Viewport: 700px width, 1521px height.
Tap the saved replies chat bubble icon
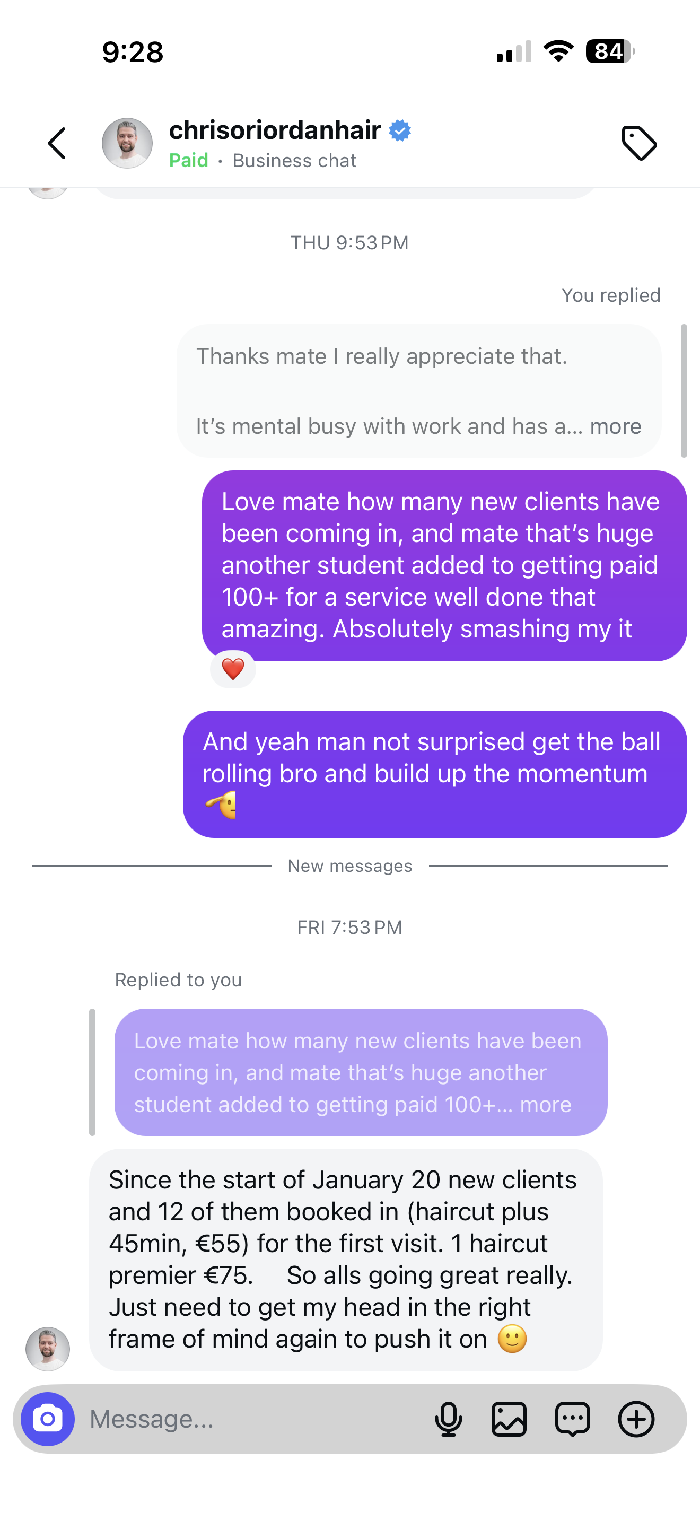point(573,1419)
